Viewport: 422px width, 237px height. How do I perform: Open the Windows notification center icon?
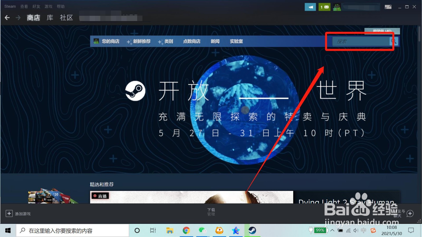pyautogui.click(x=411, y=231)
